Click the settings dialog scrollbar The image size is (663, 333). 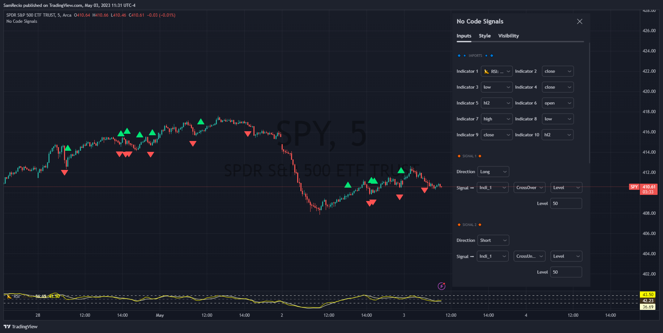click(x=589, y=103)
